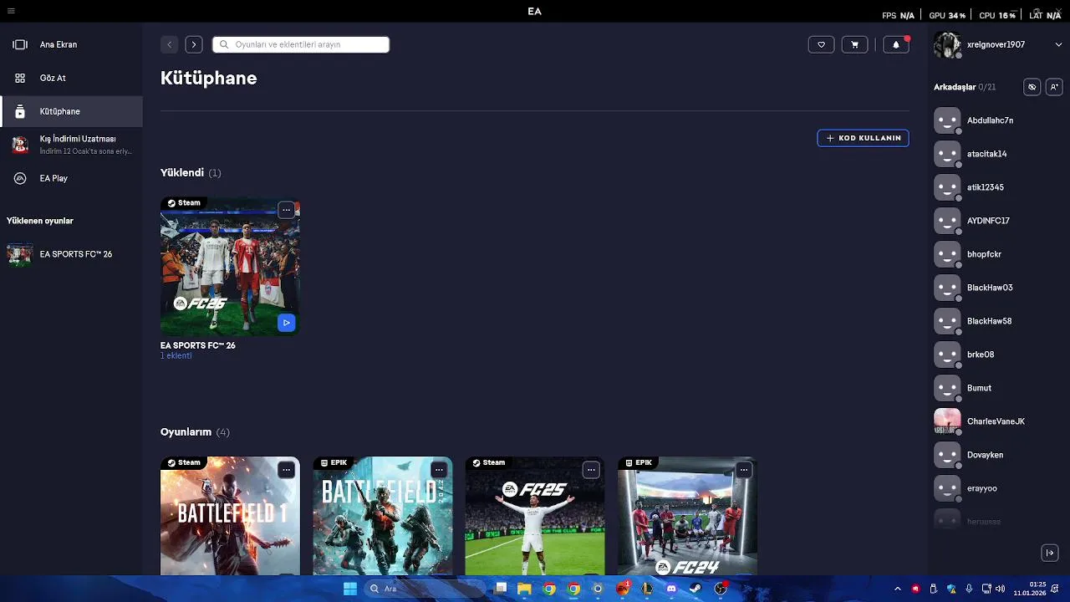1070x602 pixels.
Task: Click the Oyunlarım section heading
Action: pyautogui.click(x=195, y=431)
